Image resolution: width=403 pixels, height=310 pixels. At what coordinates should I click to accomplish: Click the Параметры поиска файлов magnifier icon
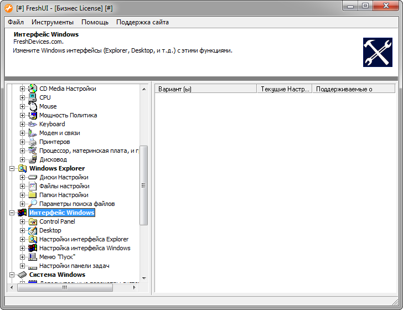pos(32,204)
